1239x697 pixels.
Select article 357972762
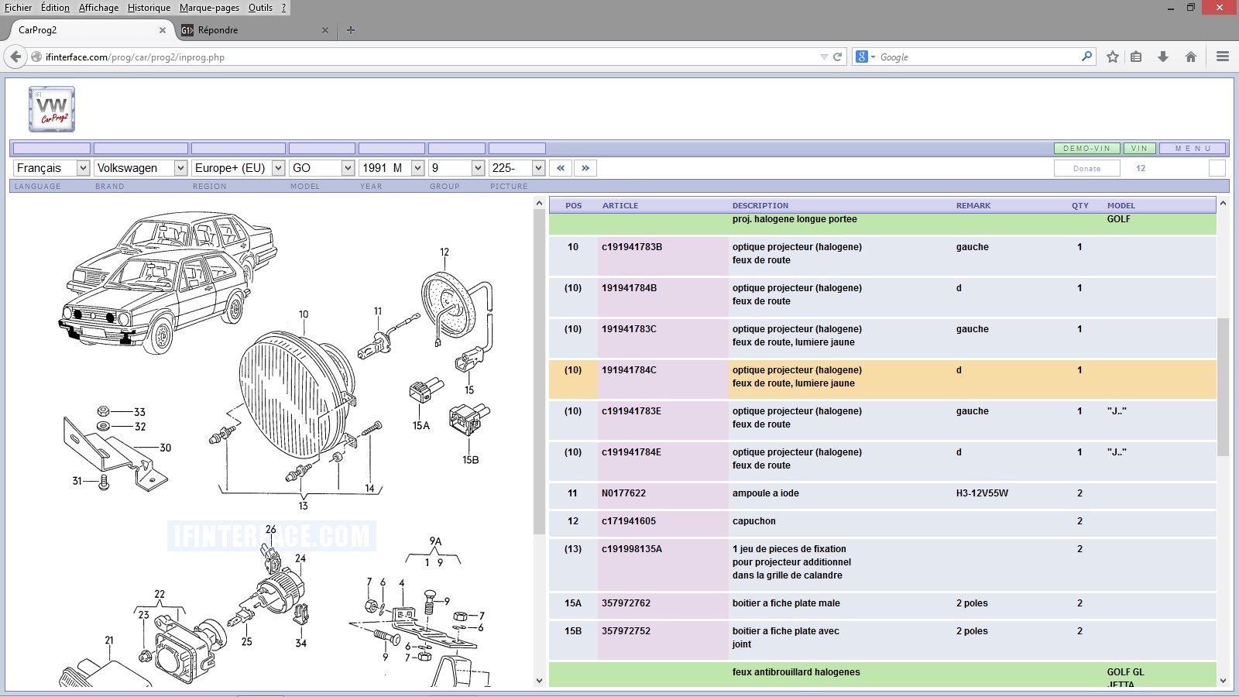click(x=626, y=603)
